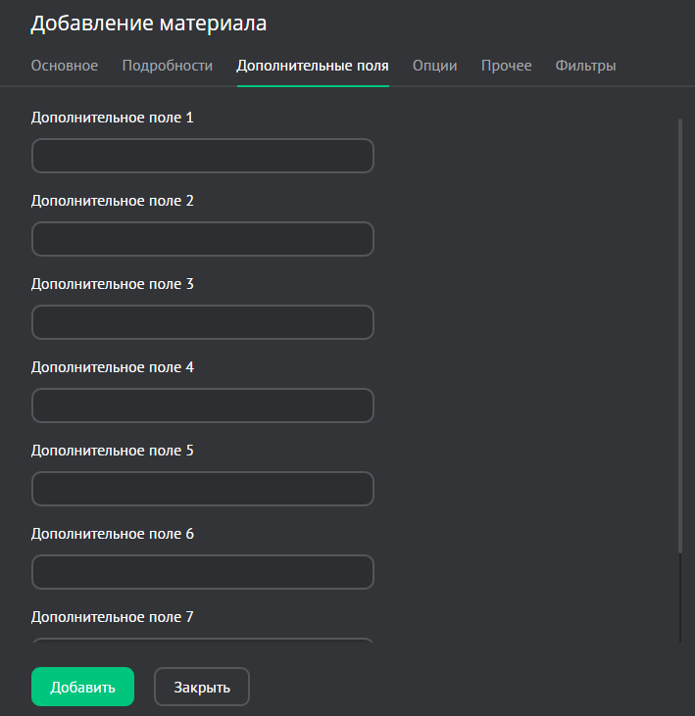Image resolution: width=695 pixels, height=716 pixels.
Task: Select the Дополнительные поля tab
Action: click(x=313, y=66)
